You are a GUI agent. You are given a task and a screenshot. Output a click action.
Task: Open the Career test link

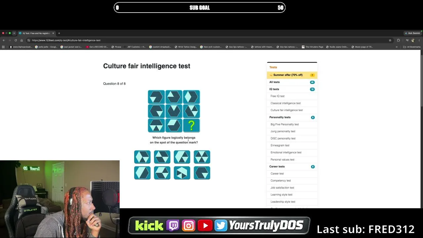(x=277, y=174)
